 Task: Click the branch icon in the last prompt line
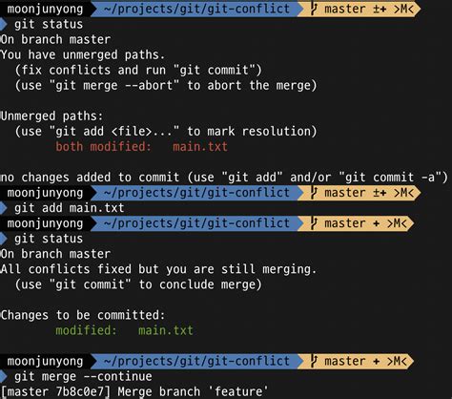[314, 361]
